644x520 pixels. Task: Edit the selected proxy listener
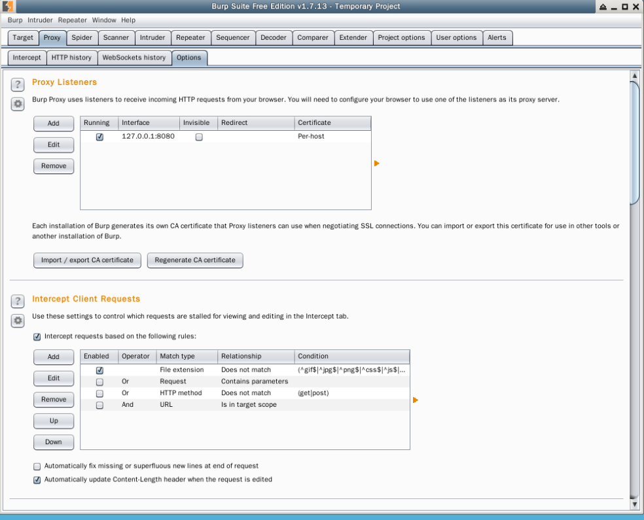click(54, 145)
